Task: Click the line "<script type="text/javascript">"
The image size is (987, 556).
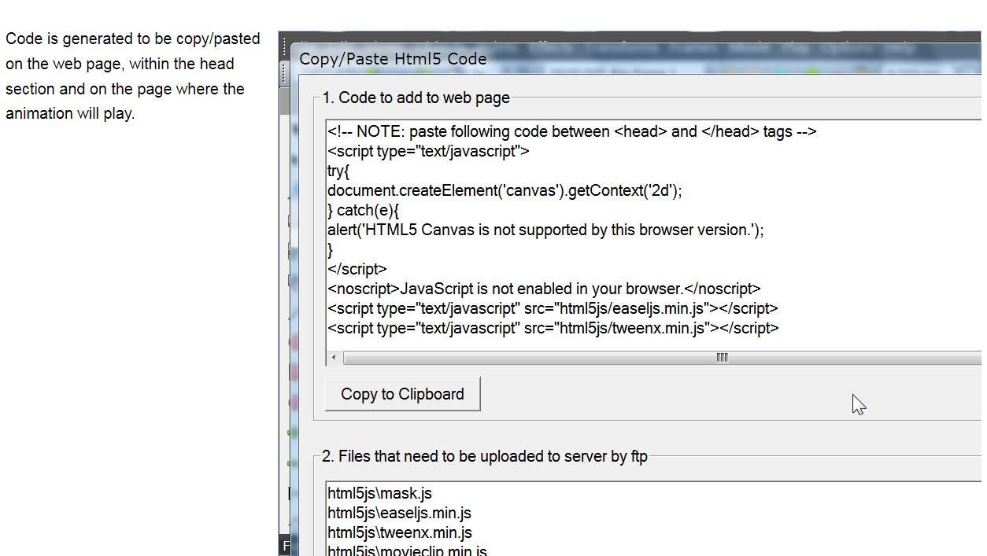Action: pos(429,151)
